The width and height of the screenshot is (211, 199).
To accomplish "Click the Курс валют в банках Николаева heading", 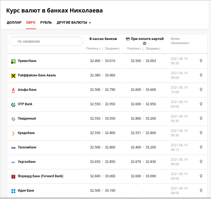I will point(54,10).
